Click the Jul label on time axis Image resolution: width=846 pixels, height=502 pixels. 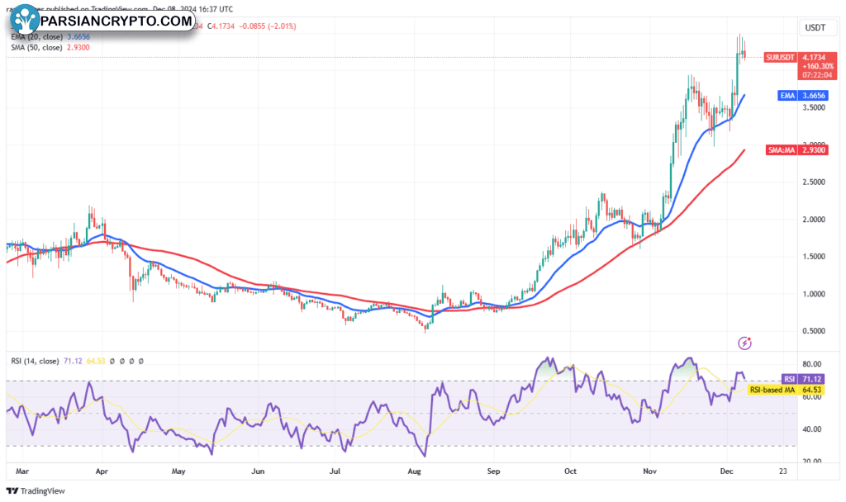335,471
